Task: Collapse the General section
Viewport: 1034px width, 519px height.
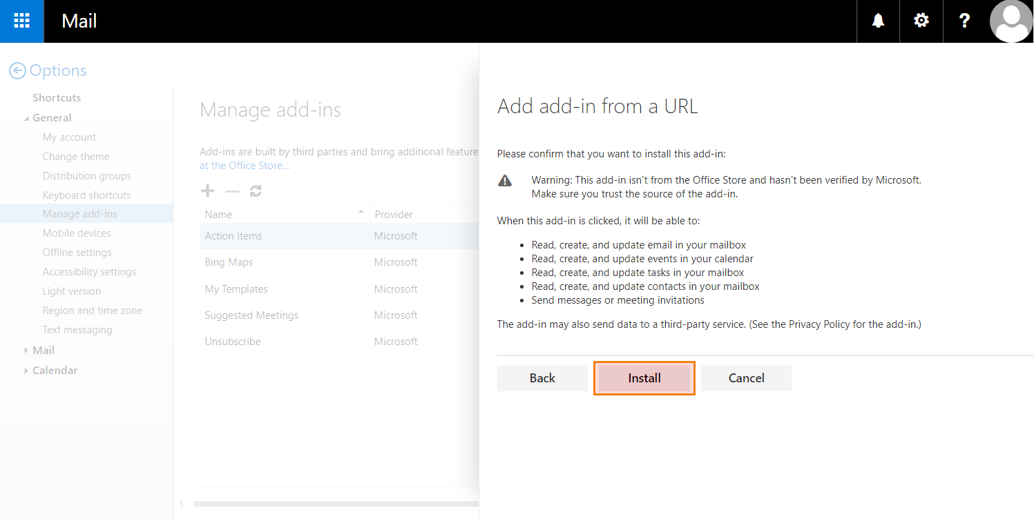Action: (x=27, y=118)
